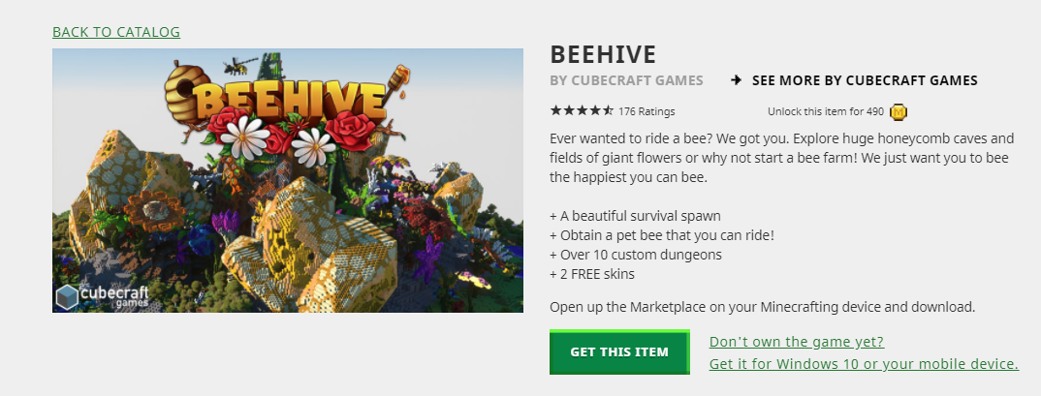This screenshot has width=1041, height=396.
Task: Click the Minecoin icon next to 490
Action: (x=899, y=111)
